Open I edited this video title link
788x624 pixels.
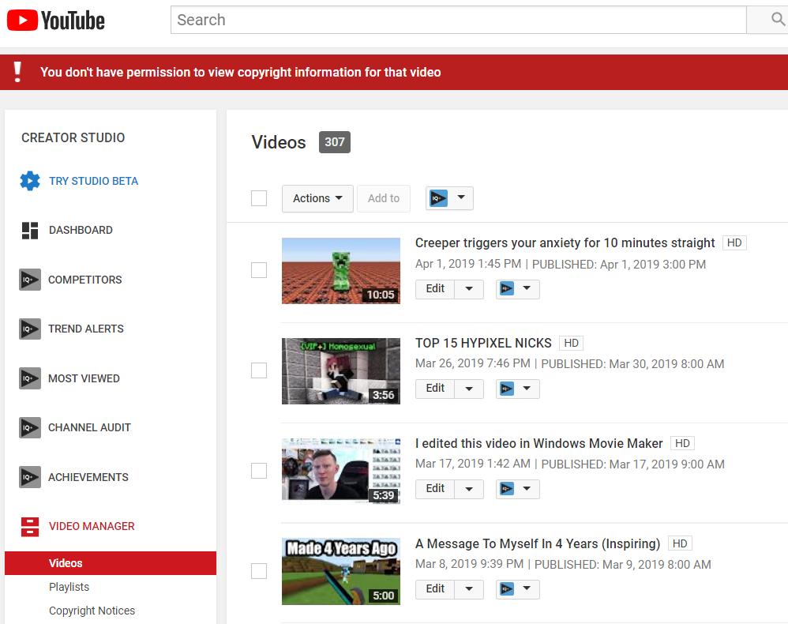538,443
